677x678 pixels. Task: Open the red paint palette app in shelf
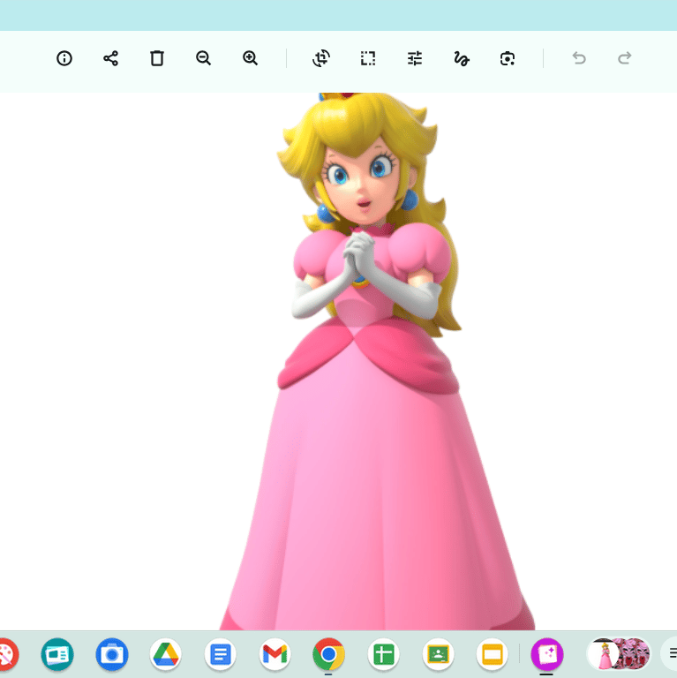point(7,655)
